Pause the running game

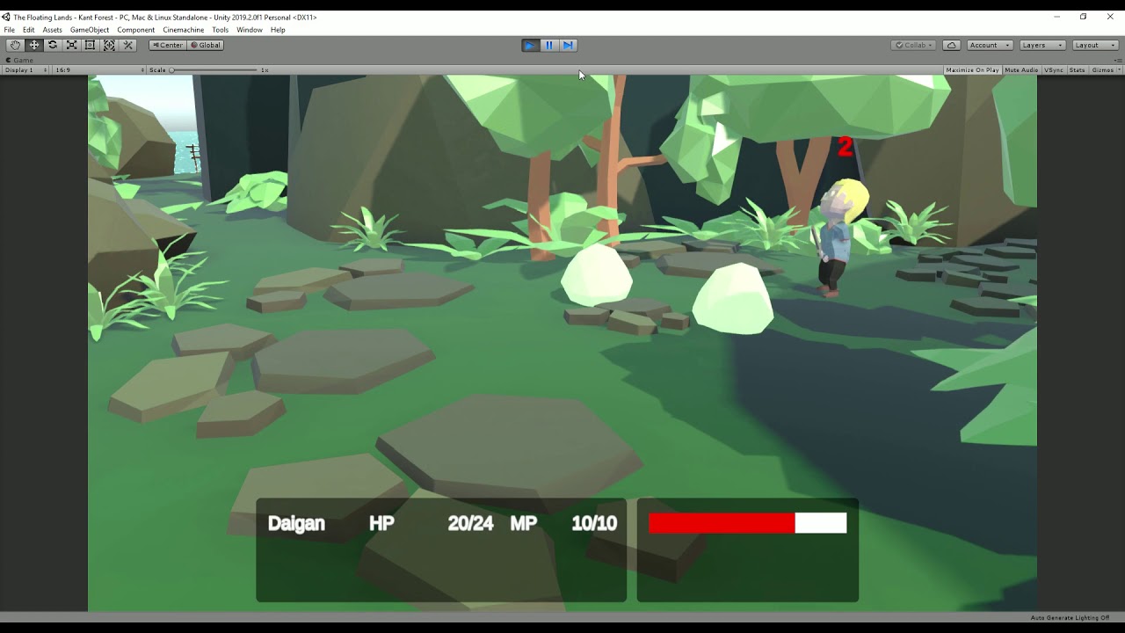[x=549, y=45]
